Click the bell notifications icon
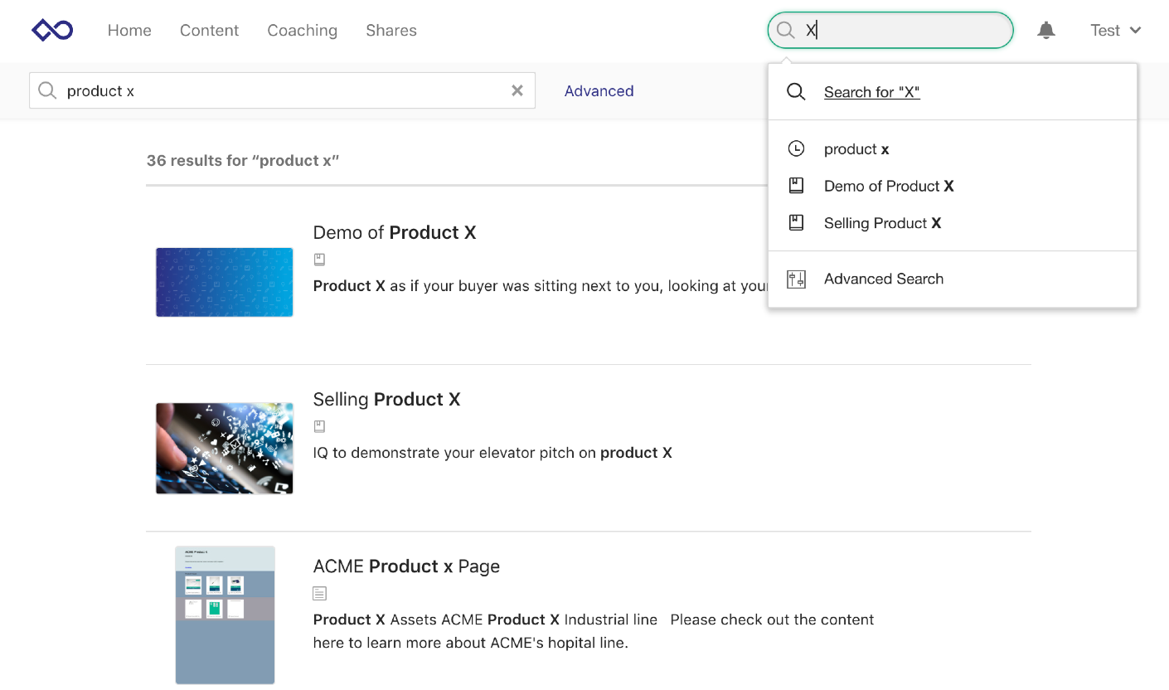This screenshot has height=690, width=1169. coord(1046,30)
